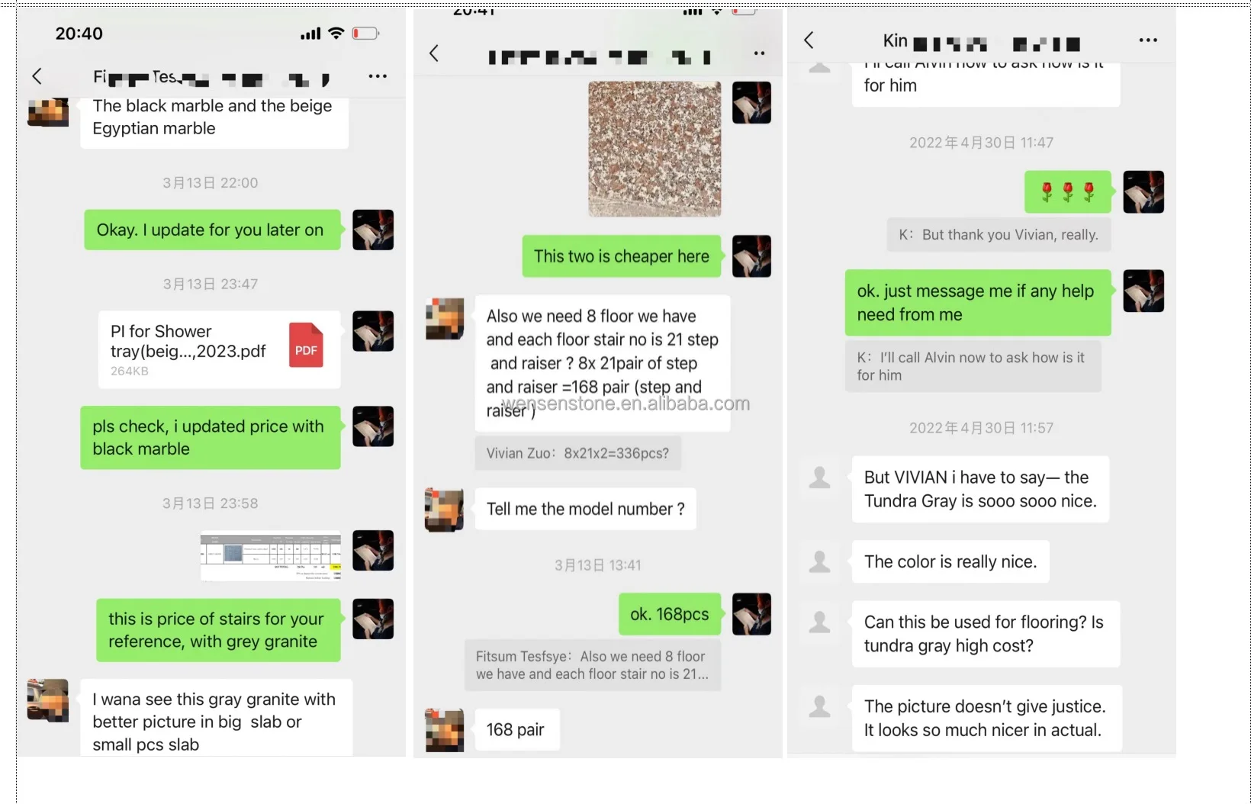Tap the gray contact avatar beside 'The color is really nice'

point(820,561)
